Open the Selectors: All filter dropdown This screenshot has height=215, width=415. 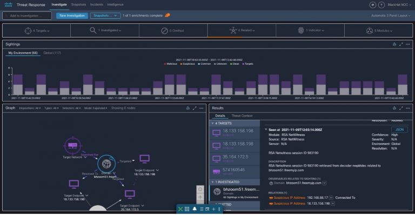tap(71, 108)
